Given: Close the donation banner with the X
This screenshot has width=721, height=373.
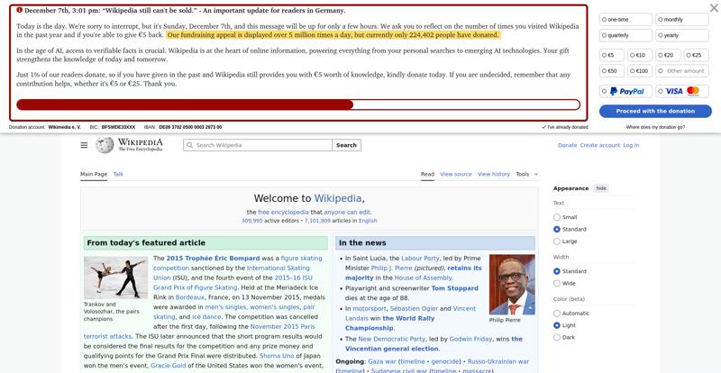Looking at the screenshot, I should [714, 8].
